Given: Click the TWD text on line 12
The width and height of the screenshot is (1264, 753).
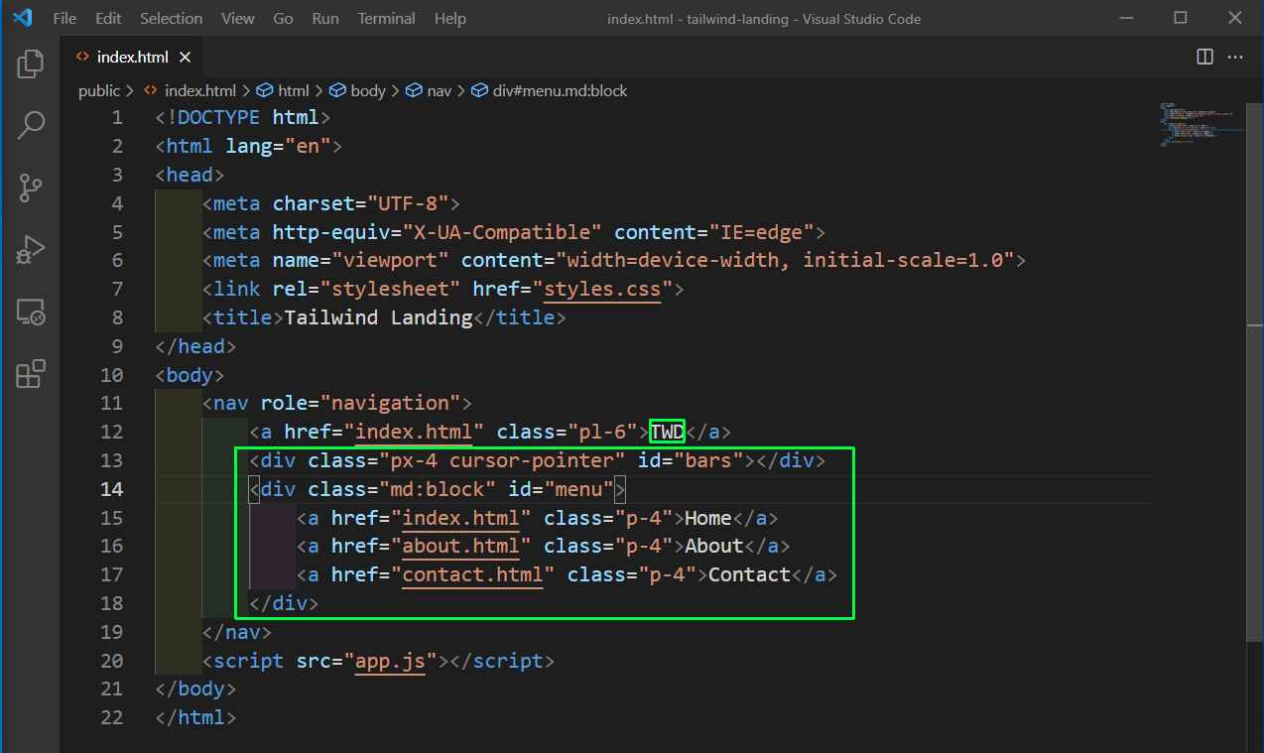Looking at the screenshot, I should pyautogui.click(x=667, y=432).
